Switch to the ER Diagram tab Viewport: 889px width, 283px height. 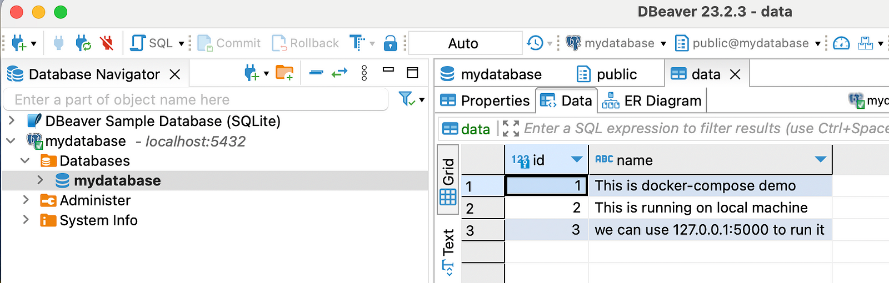tap(652, 100)
